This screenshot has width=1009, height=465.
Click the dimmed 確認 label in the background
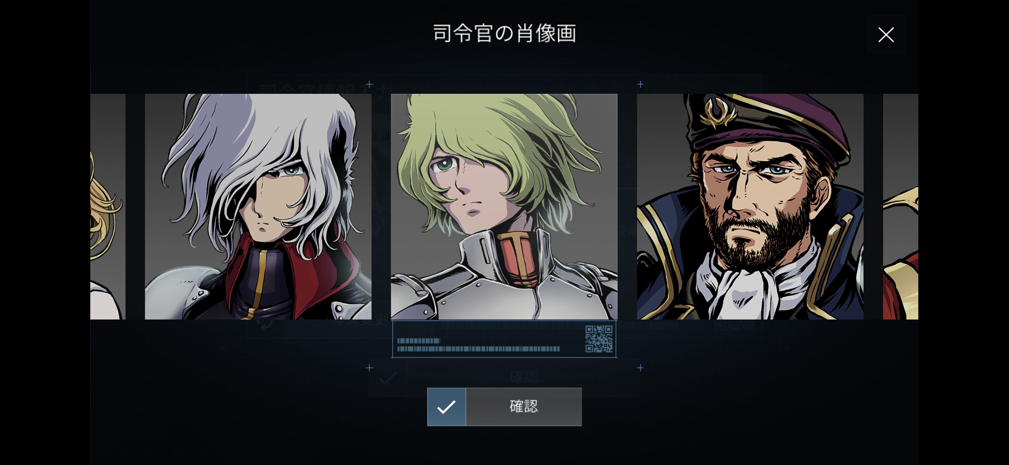pyautogui.click(x=524, y=377)
